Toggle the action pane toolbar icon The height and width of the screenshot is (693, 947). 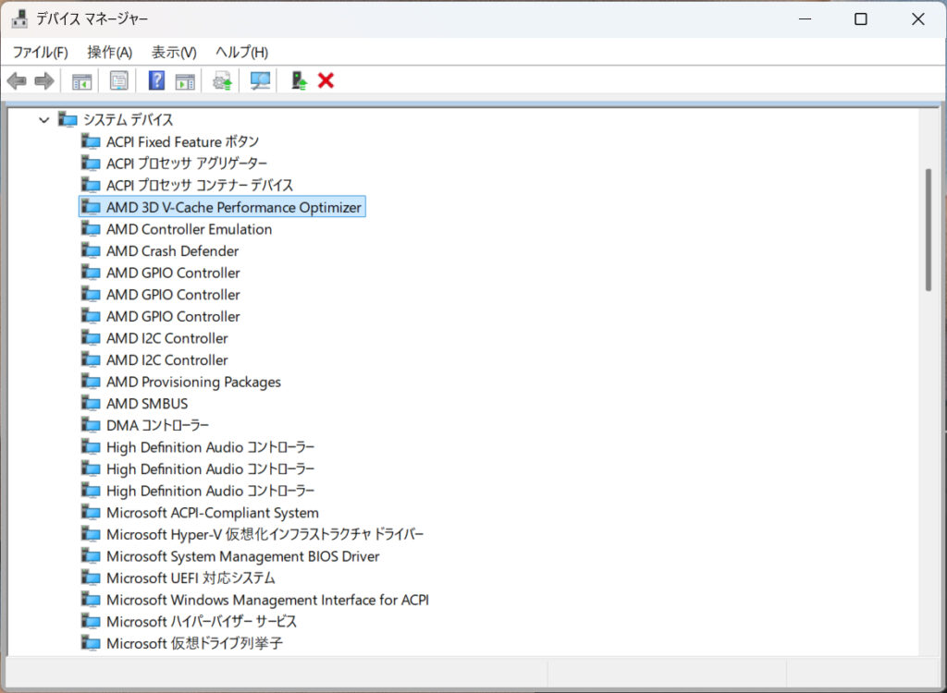[x=185, y=81]
